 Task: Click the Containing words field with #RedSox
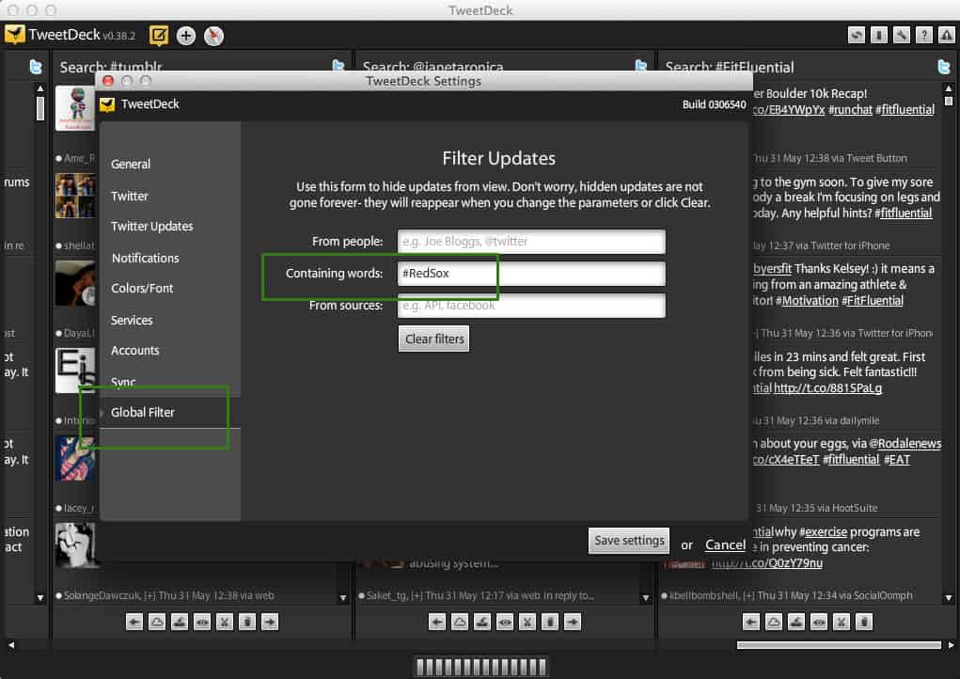(531, 273)
